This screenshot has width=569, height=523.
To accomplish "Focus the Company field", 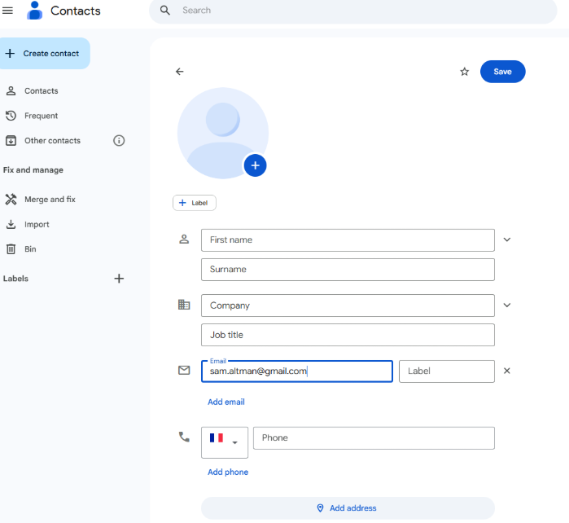I will click(348, 305).
